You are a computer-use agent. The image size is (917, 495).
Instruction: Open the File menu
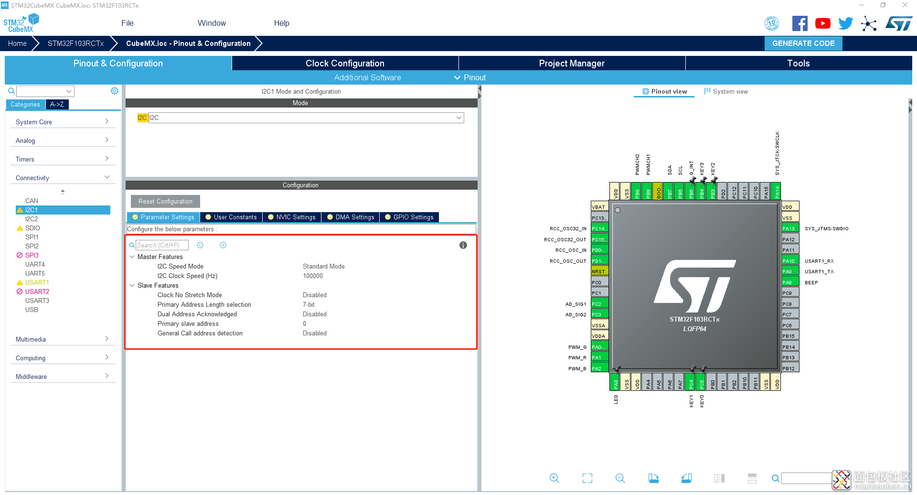(x=128, y=23)
